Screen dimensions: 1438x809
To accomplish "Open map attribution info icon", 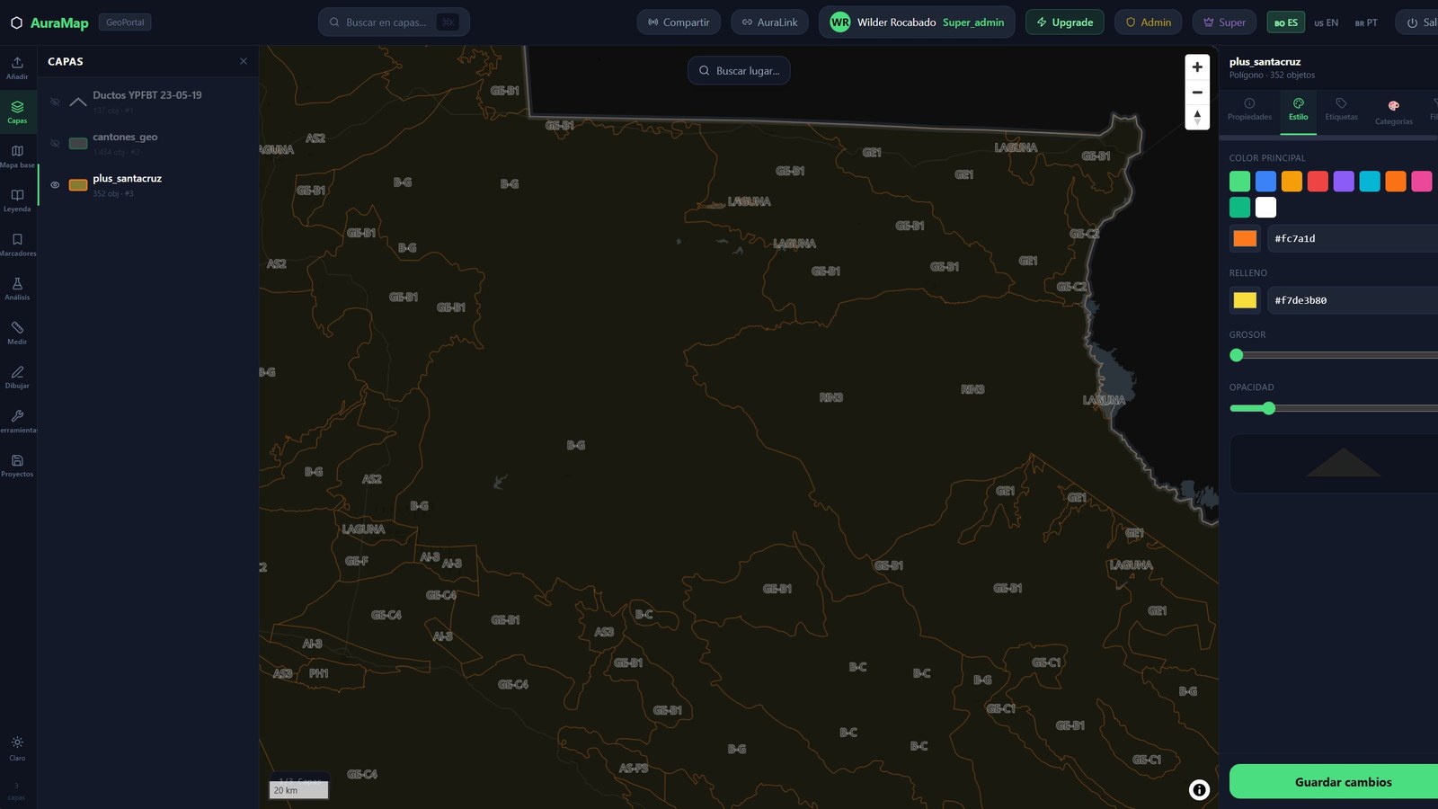I will (x=1199, y=789).
